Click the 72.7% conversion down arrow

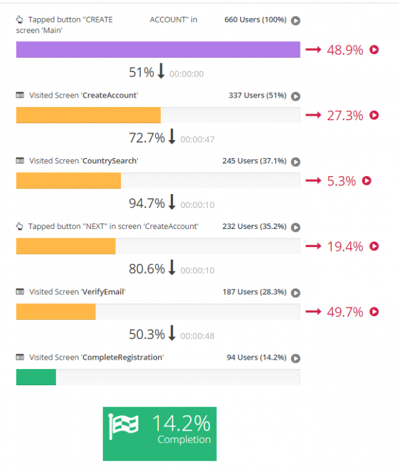[x=173, y=138]
